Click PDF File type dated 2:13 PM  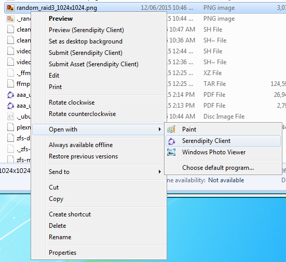pyautogui.click(x=214, y=106)
